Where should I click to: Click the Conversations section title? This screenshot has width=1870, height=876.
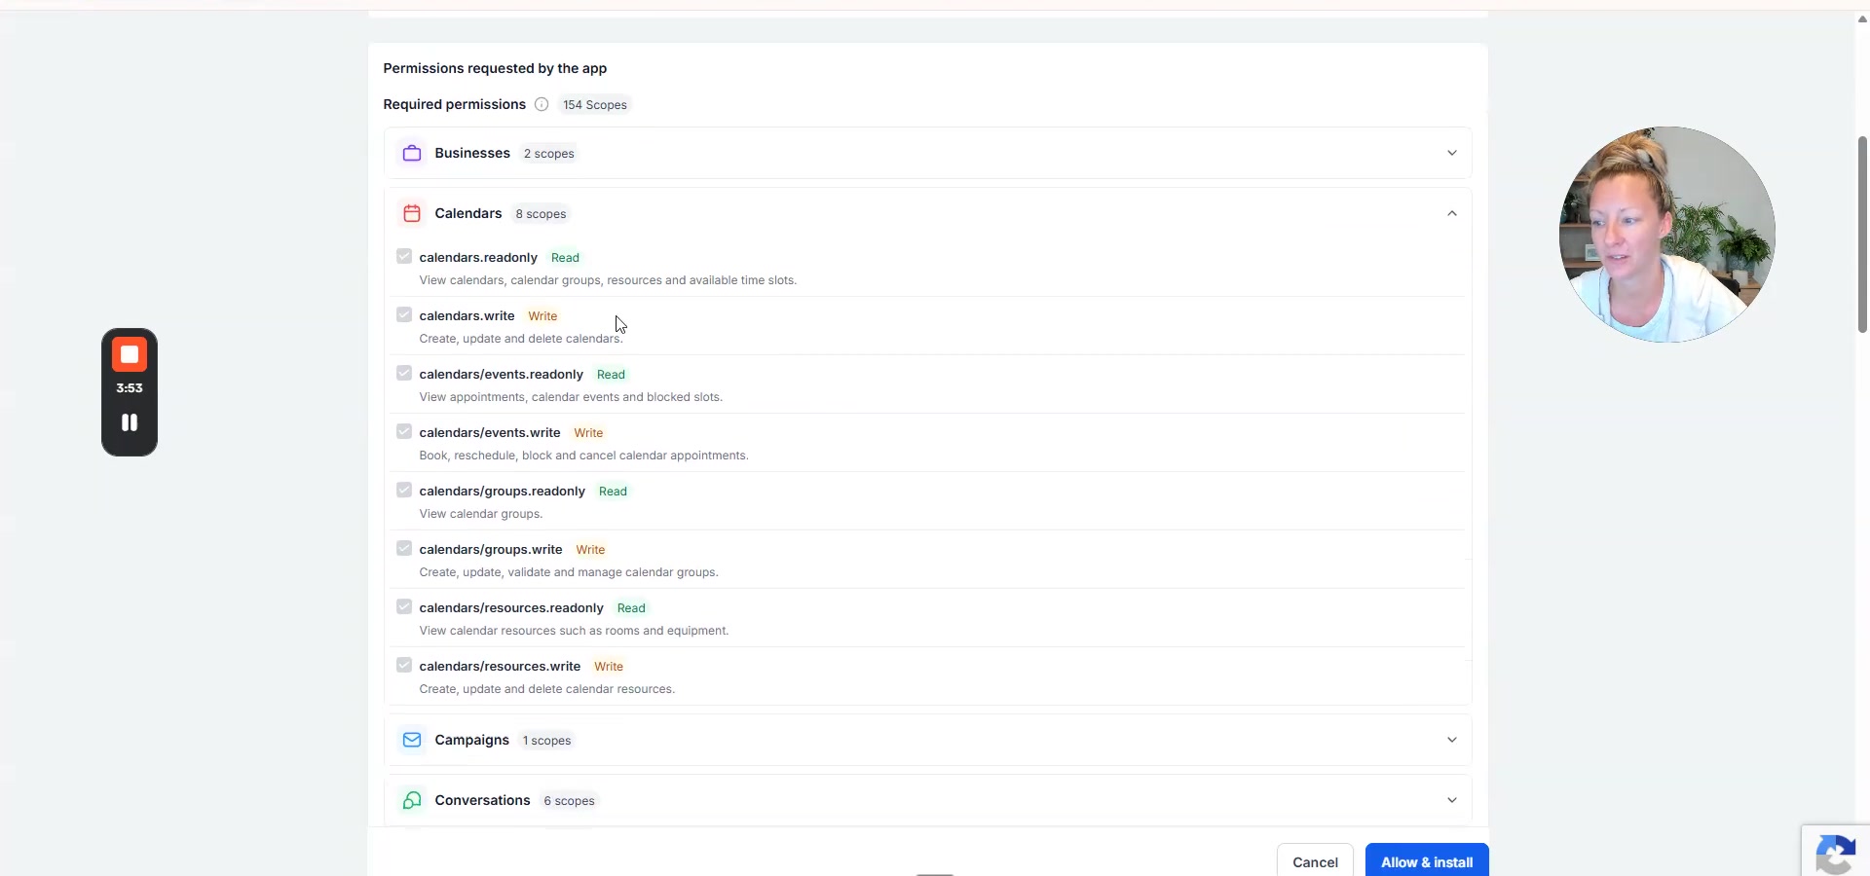(482, 800)
